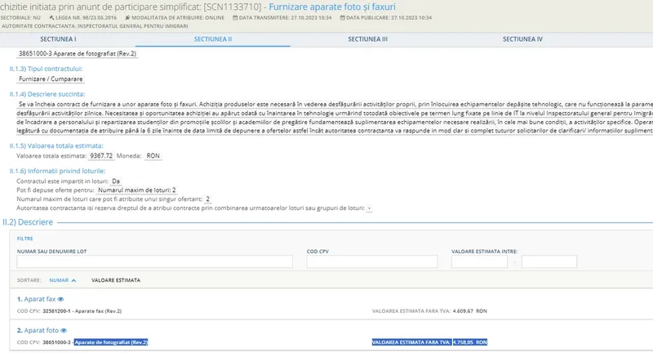Click the 'II.1.4) Descriere succinta' heading

(47, 94)
